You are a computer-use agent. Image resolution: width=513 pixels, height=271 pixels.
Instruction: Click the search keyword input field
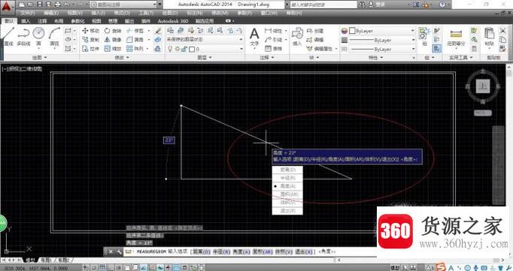323,5
